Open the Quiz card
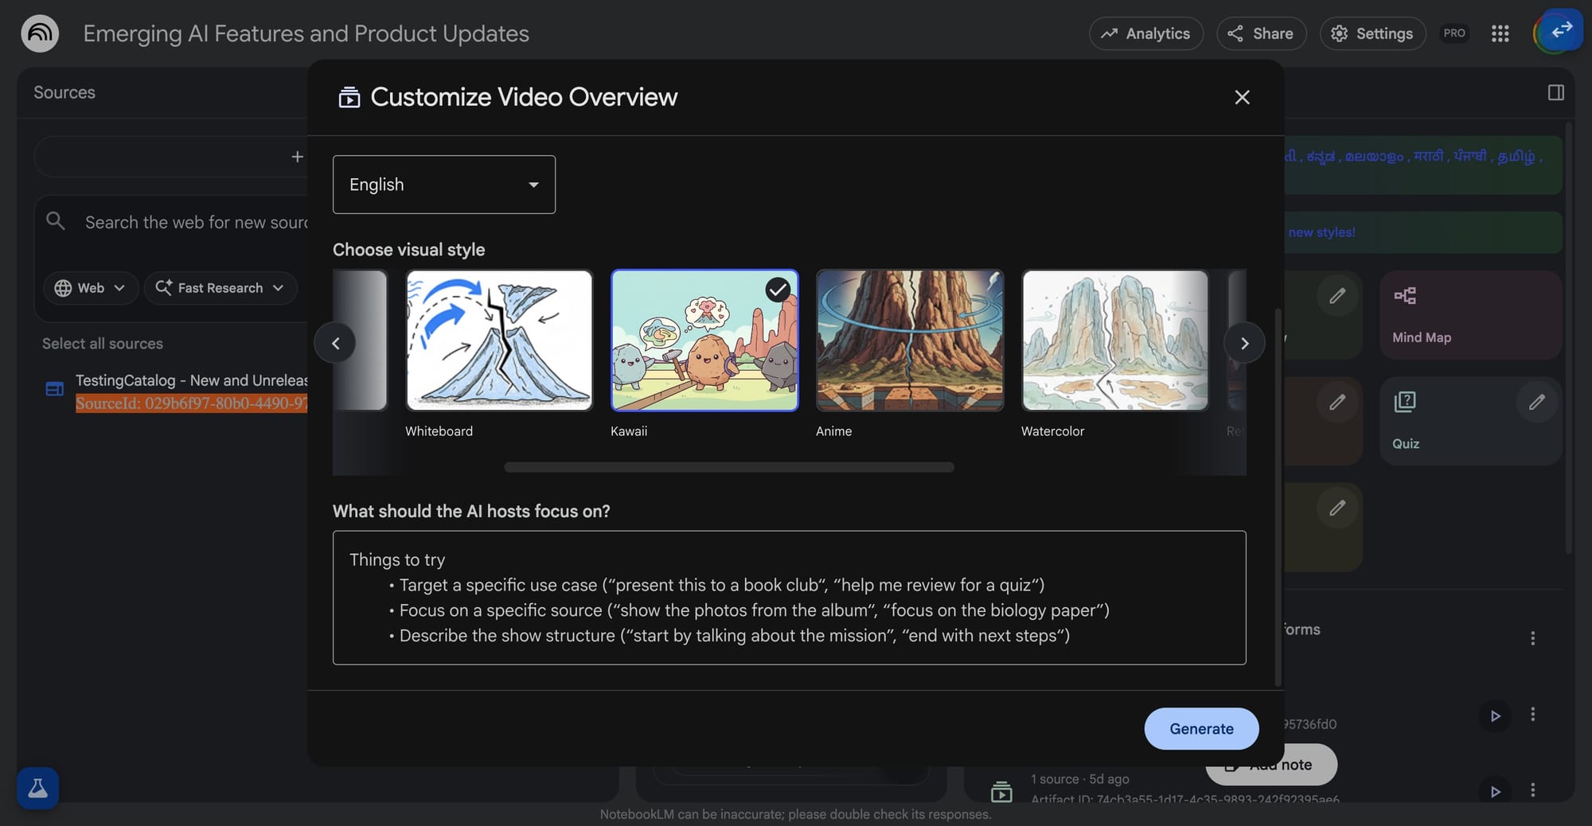 click(x=1471, y=421)
